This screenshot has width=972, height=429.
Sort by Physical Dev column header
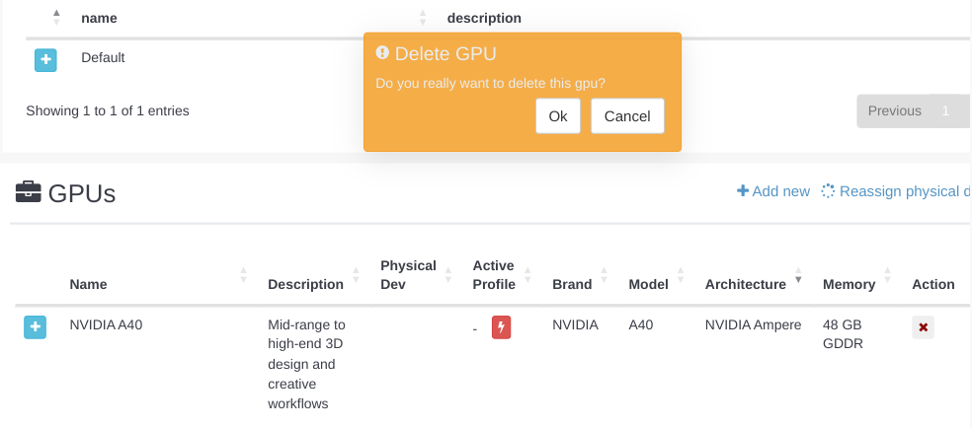coord(408,274)
